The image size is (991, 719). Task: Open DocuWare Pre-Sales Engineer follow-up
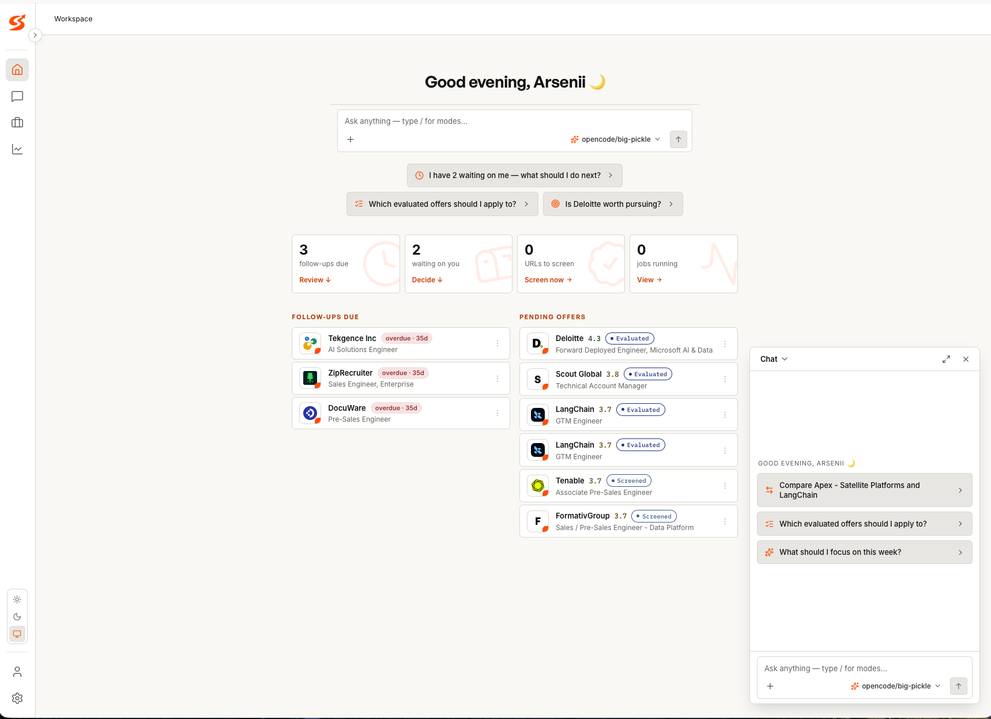401,413
